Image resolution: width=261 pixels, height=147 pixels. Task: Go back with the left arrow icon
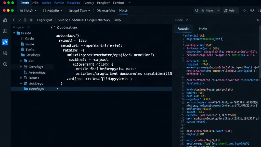pos(14,20)
